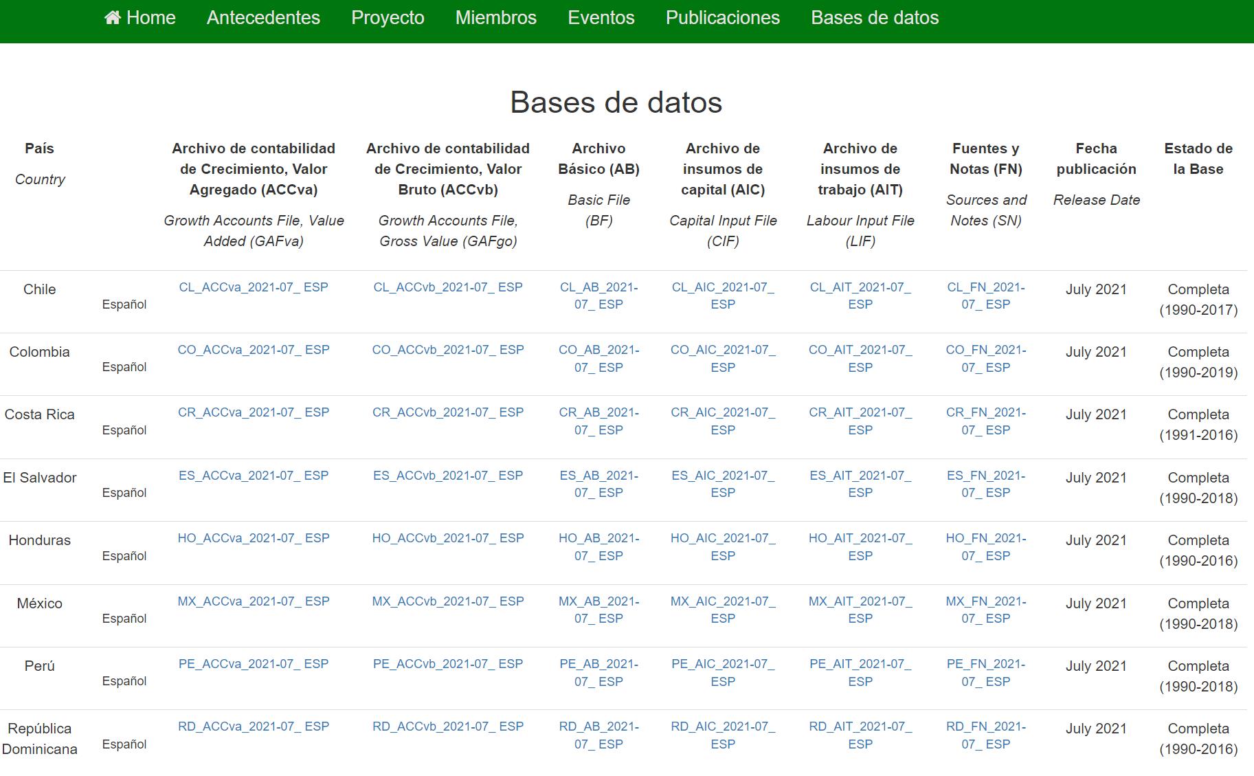
Task: Download the RD_FN_2021-07_ESP notes file
Action: click(x=985, y=735)
